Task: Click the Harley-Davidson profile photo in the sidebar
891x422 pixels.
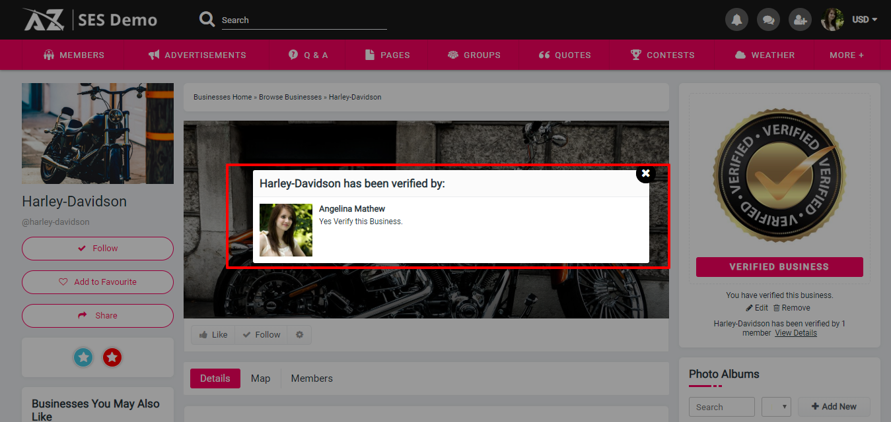Action: point(98,133)
